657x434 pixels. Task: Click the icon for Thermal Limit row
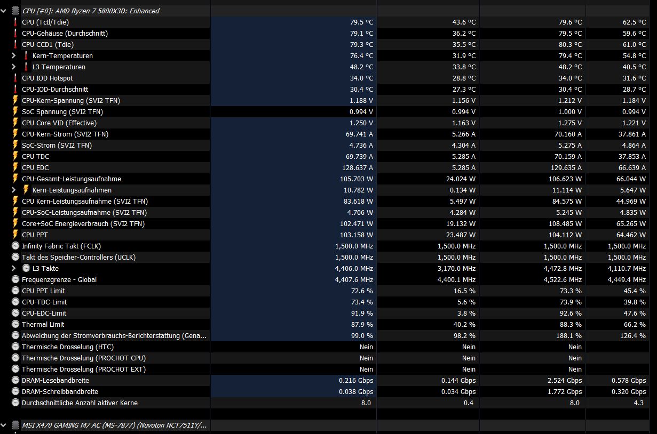coord(15,324)
